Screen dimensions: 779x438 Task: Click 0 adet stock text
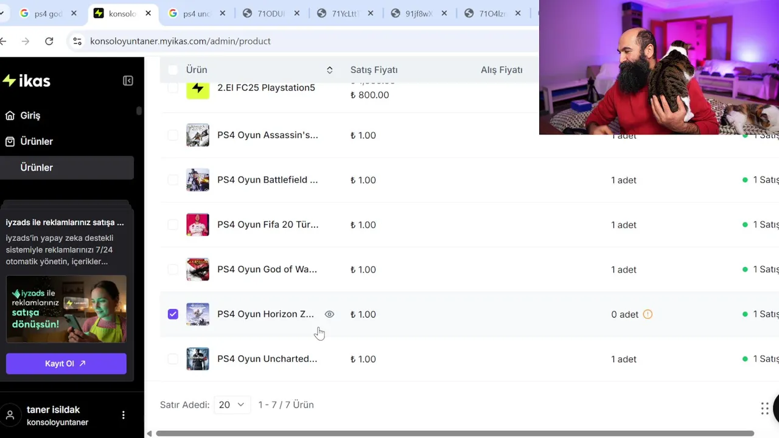(x=624, y=315)
